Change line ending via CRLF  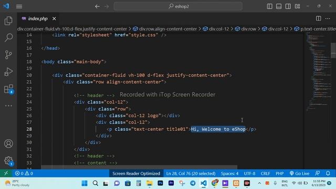265,173
